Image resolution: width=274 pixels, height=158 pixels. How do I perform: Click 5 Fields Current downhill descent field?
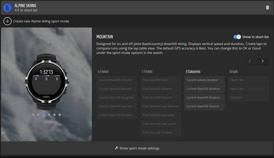tap(117, 89)
